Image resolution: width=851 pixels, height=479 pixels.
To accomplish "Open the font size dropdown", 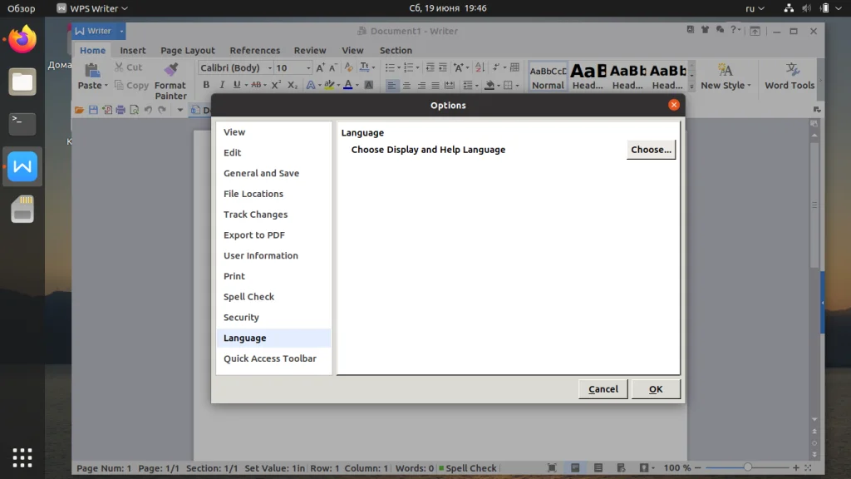I will tap(307, 67).
